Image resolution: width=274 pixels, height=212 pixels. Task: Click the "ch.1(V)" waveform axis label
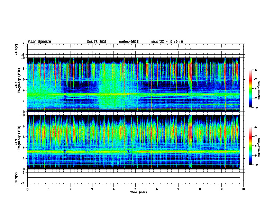coord(17,49)
